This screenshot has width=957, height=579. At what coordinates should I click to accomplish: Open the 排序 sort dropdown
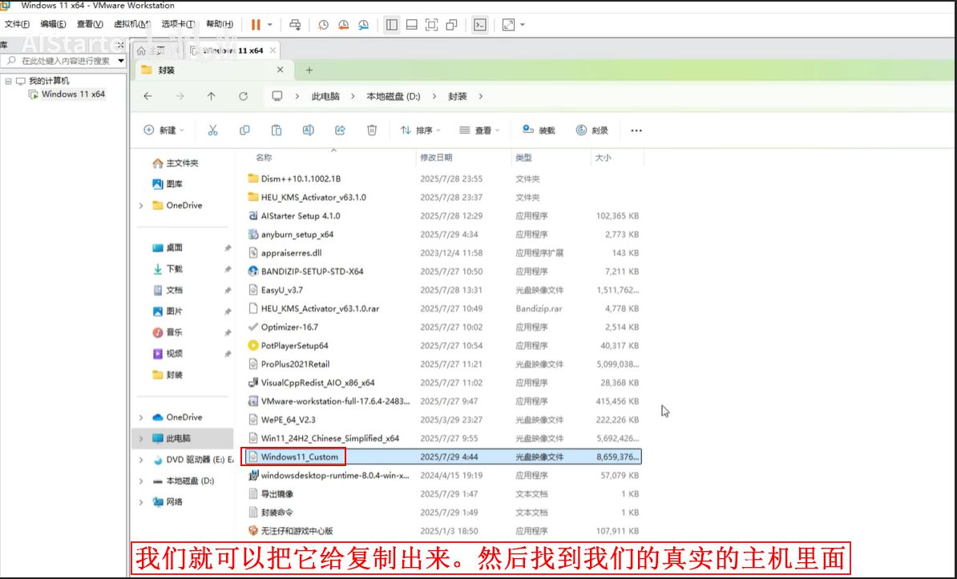click(418, 130)
